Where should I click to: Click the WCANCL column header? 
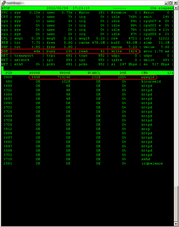(x=94, y=73)
